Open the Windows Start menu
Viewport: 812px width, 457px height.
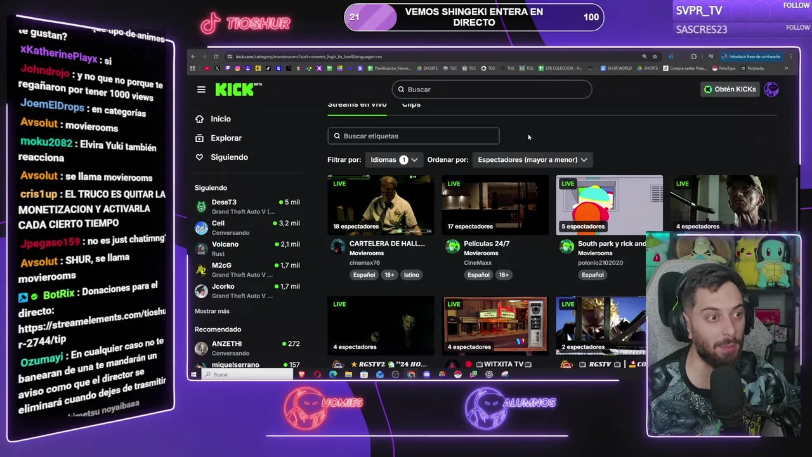click(193, 374)
